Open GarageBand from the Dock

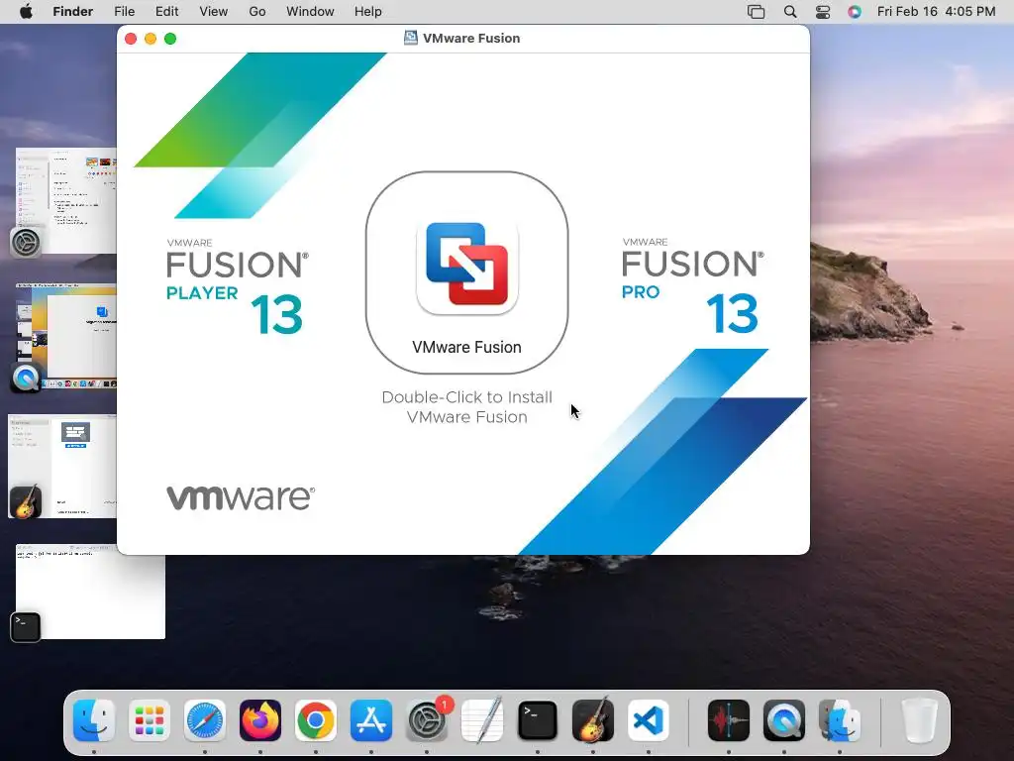593,720
